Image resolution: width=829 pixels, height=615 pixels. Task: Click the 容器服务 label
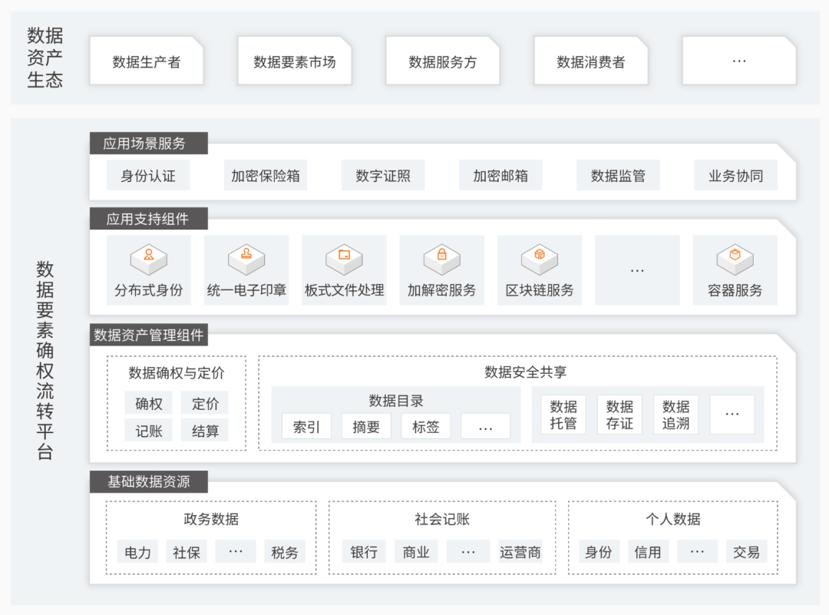pos(735,289)
